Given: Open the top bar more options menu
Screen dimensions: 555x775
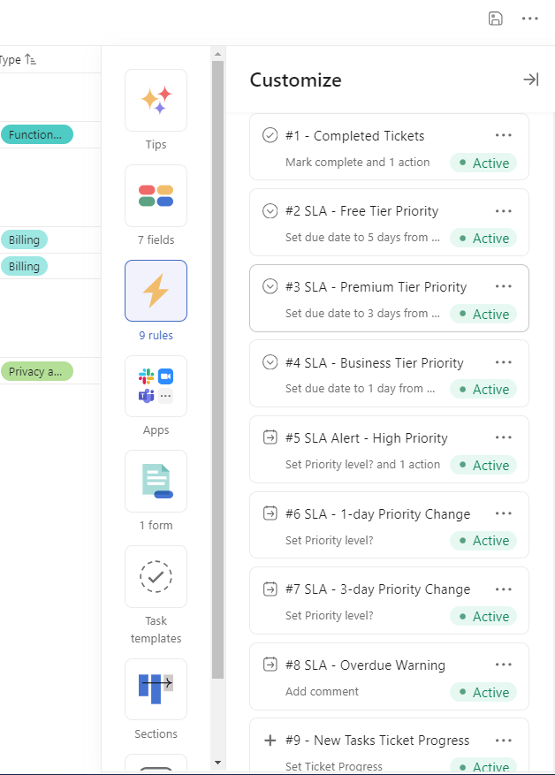Looking at the screenshot, I should [529, 19].
